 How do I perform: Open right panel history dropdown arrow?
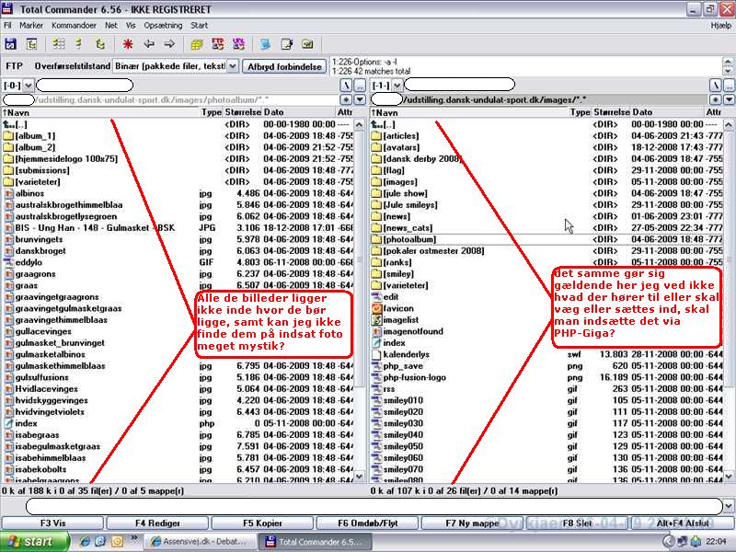729,99
